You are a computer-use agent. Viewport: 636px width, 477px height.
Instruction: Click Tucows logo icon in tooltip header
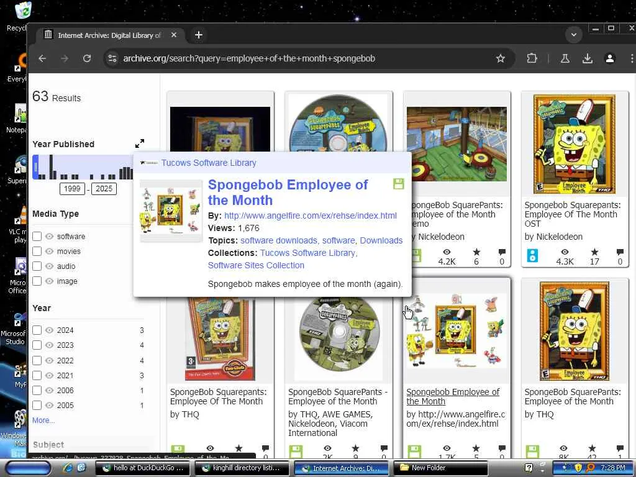[149, 163]
